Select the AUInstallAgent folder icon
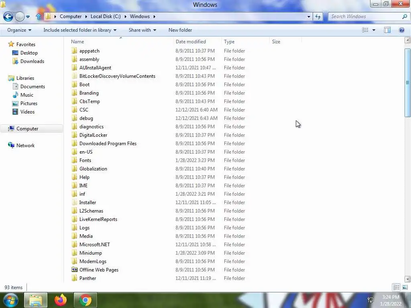The height and width of the screenshot is (308, 411). [x=74, y=67]
